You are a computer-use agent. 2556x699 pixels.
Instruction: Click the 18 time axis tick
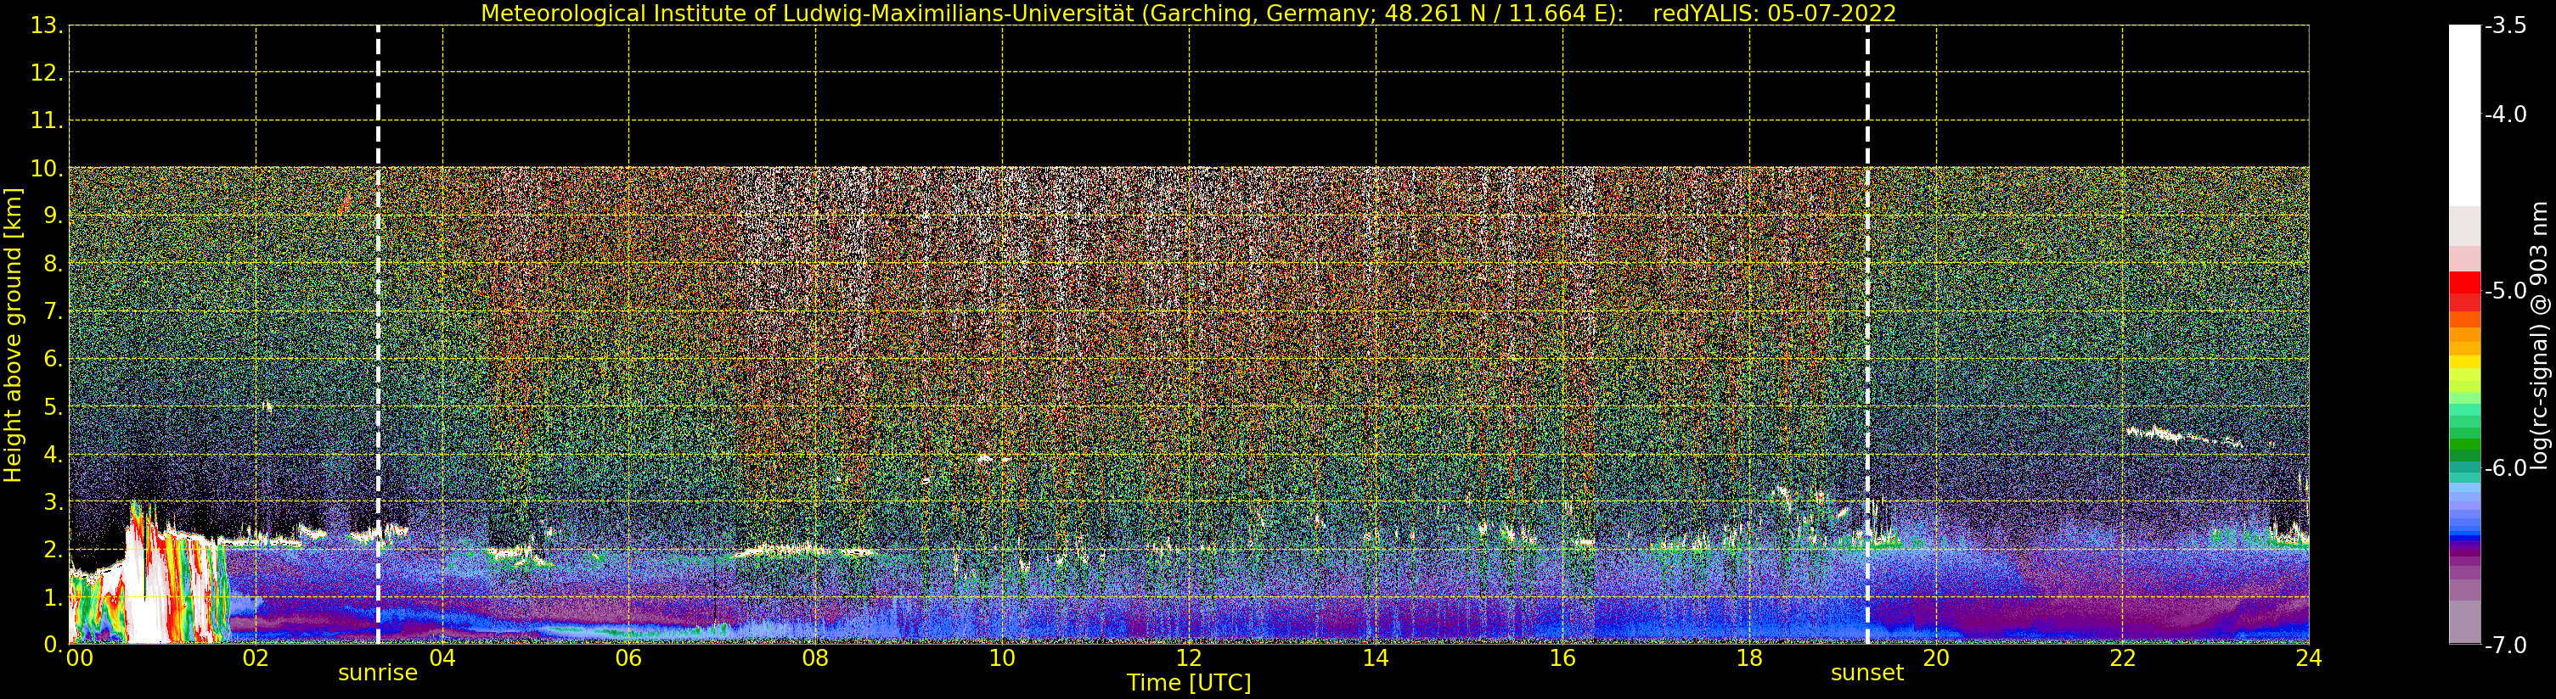[1749, 658]
